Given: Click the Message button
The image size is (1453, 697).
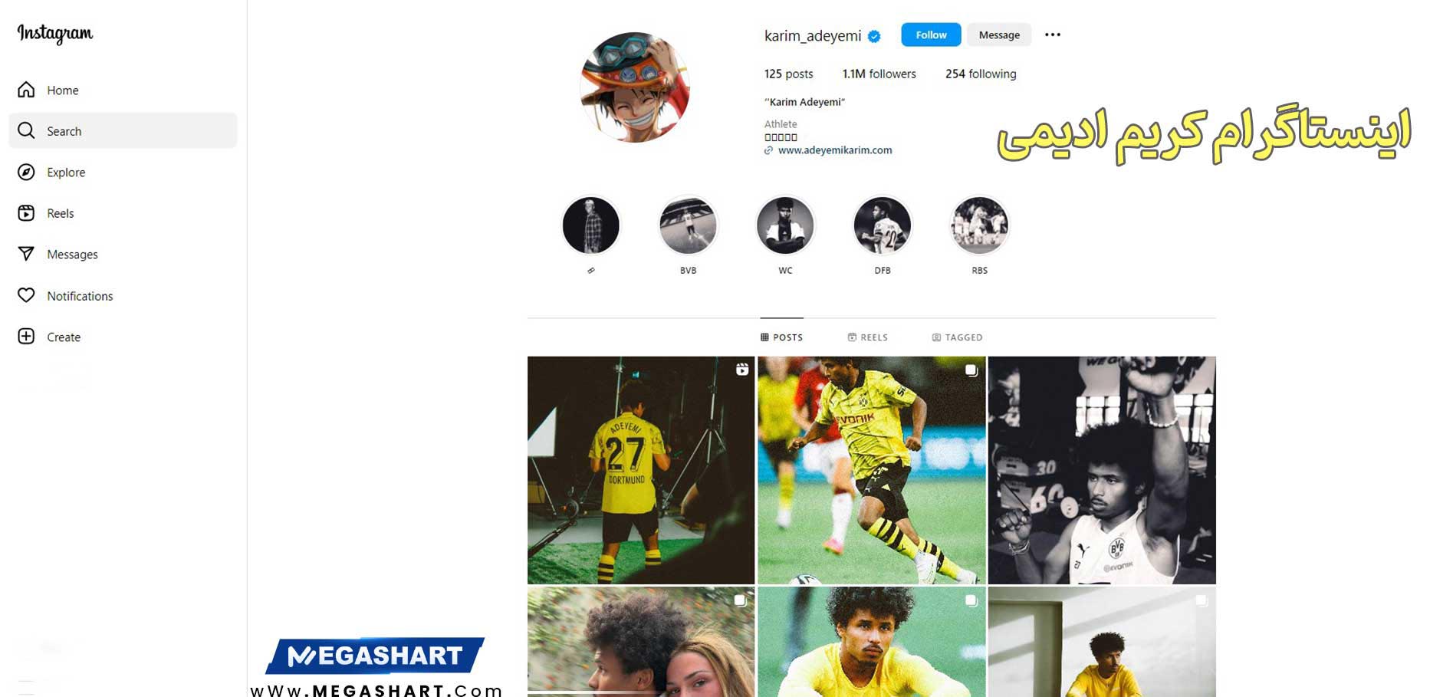Looking at the screenshot, I should (x=999, y=35).
